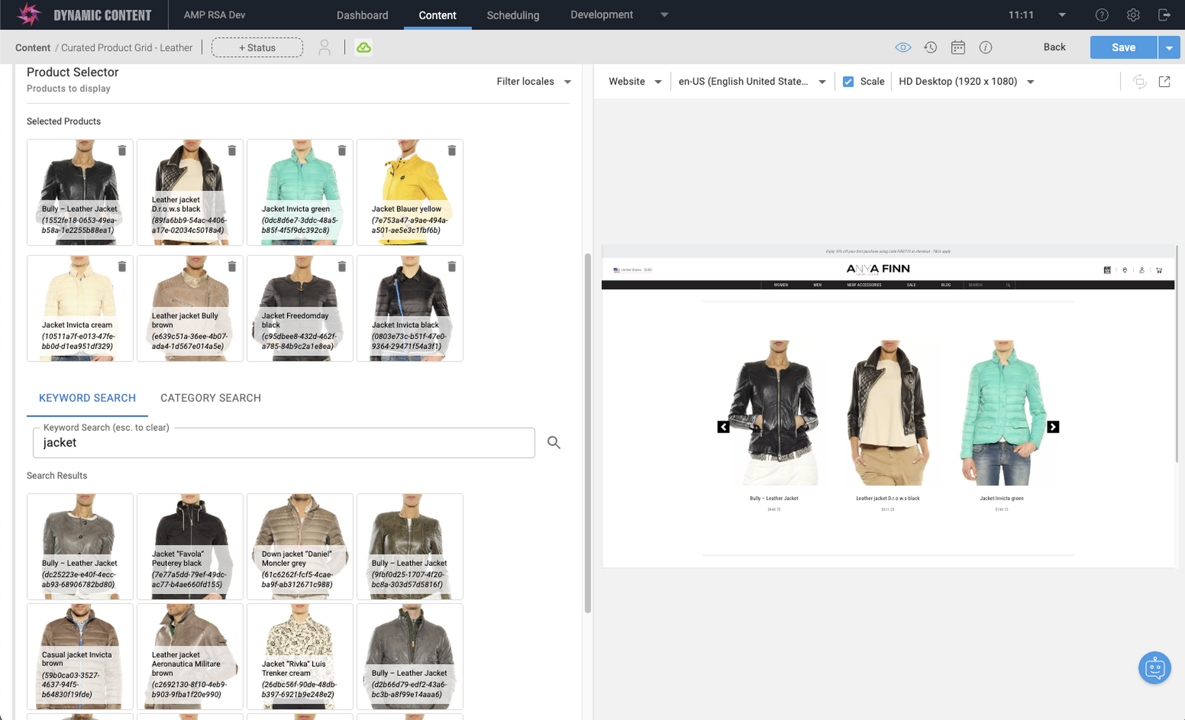Open the Development menu dropdown
Screen dimensions: 1185x720
tap(619, 14)
